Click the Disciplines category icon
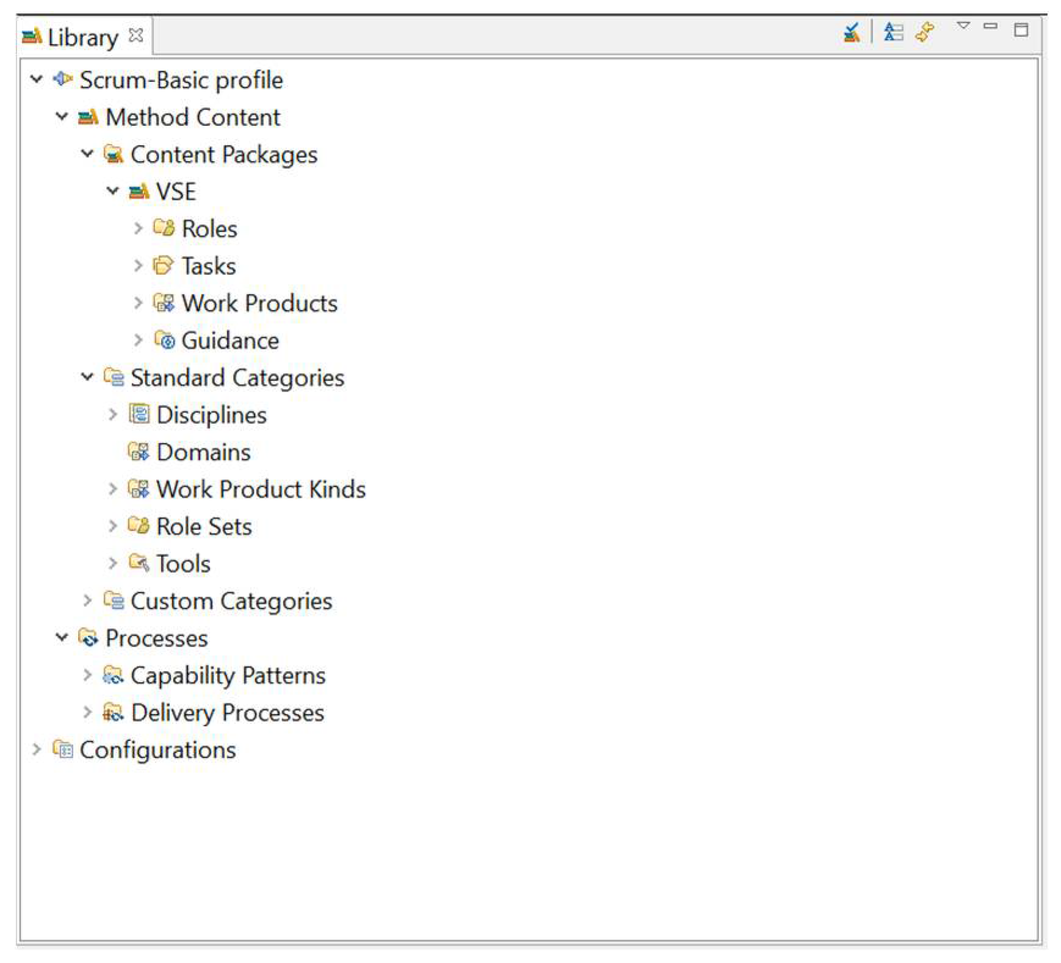The image size is (1061, 963). 138,414
